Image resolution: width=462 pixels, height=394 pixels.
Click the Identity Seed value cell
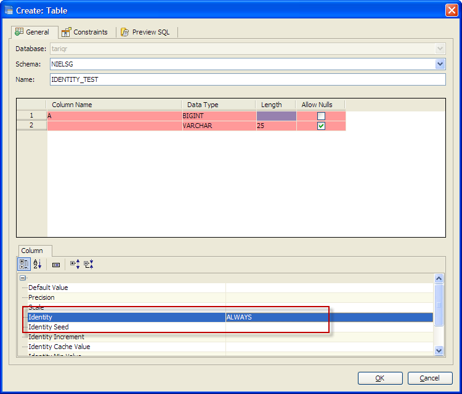point(330,327)
